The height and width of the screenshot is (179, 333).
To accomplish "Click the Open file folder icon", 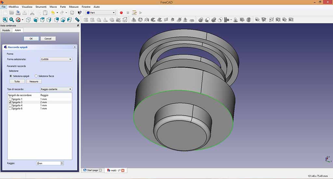I will [x=12, y=13].
